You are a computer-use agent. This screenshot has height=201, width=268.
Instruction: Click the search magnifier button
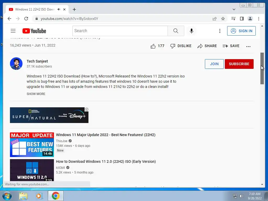pos(176,31)
